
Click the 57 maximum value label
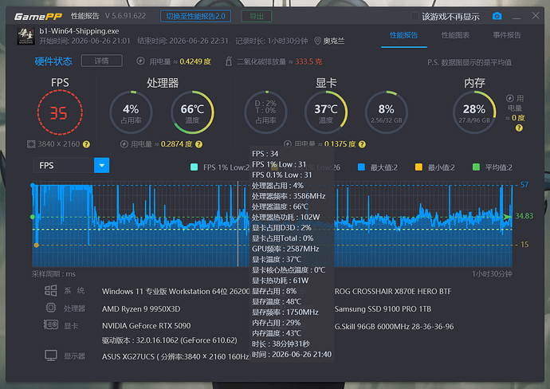click(524, 185)
